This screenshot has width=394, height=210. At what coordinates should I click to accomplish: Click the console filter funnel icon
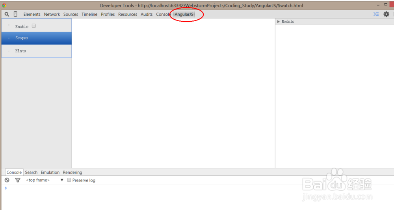(18, 180)
